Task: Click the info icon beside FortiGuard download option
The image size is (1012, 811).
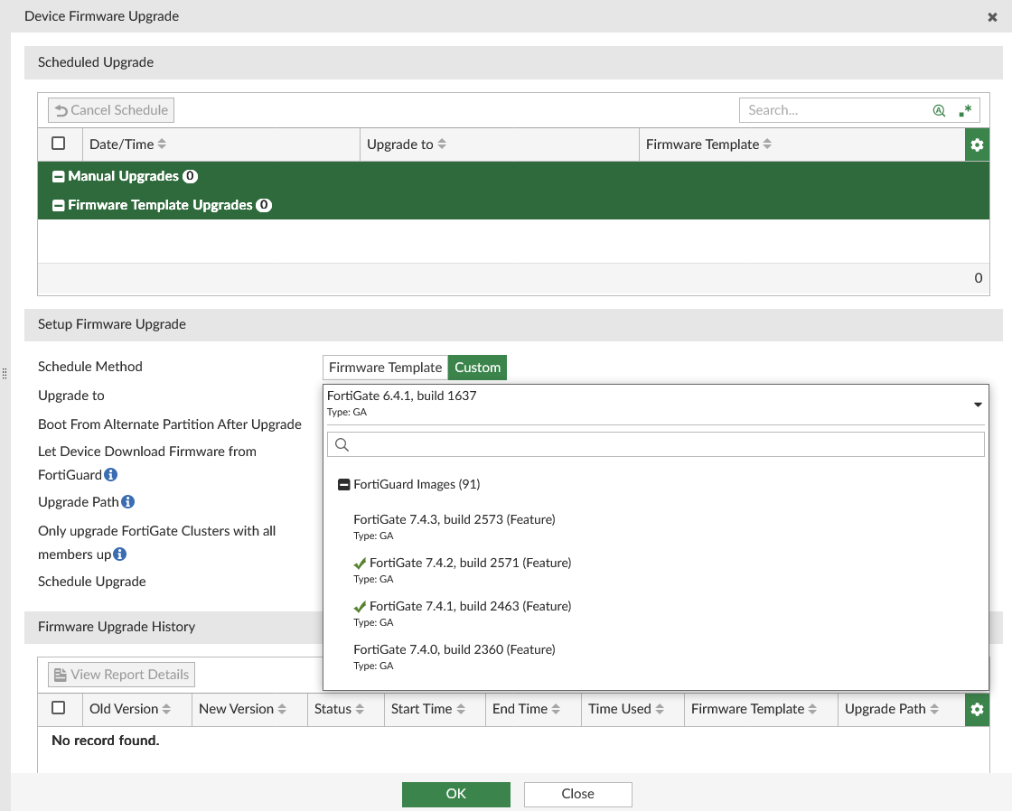Action: pos(110,475)
